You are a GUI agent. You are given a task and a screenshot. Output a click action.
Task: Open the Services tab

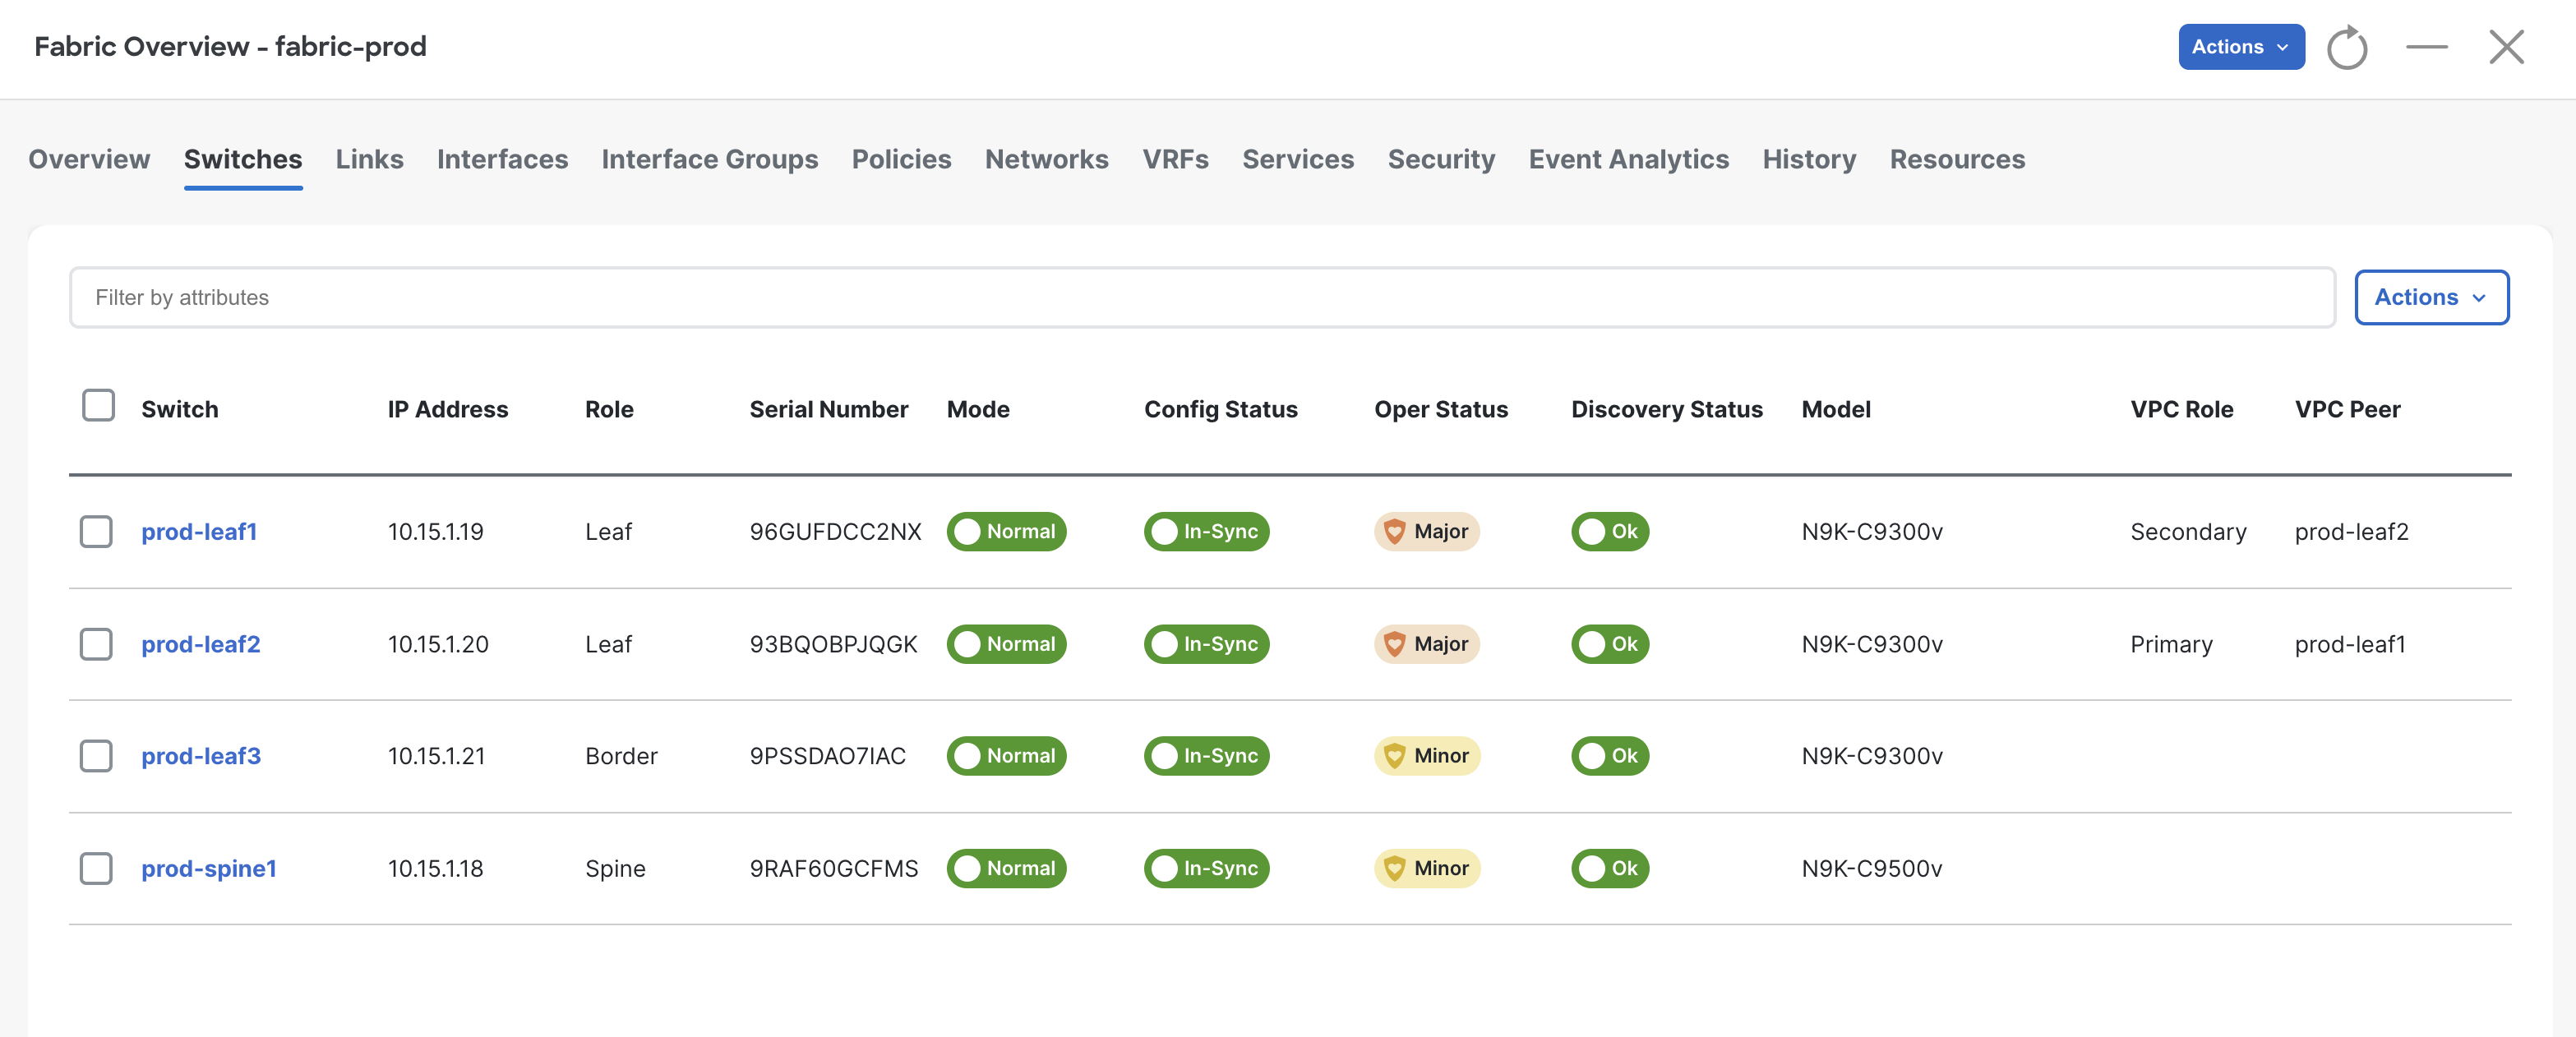1297,159
